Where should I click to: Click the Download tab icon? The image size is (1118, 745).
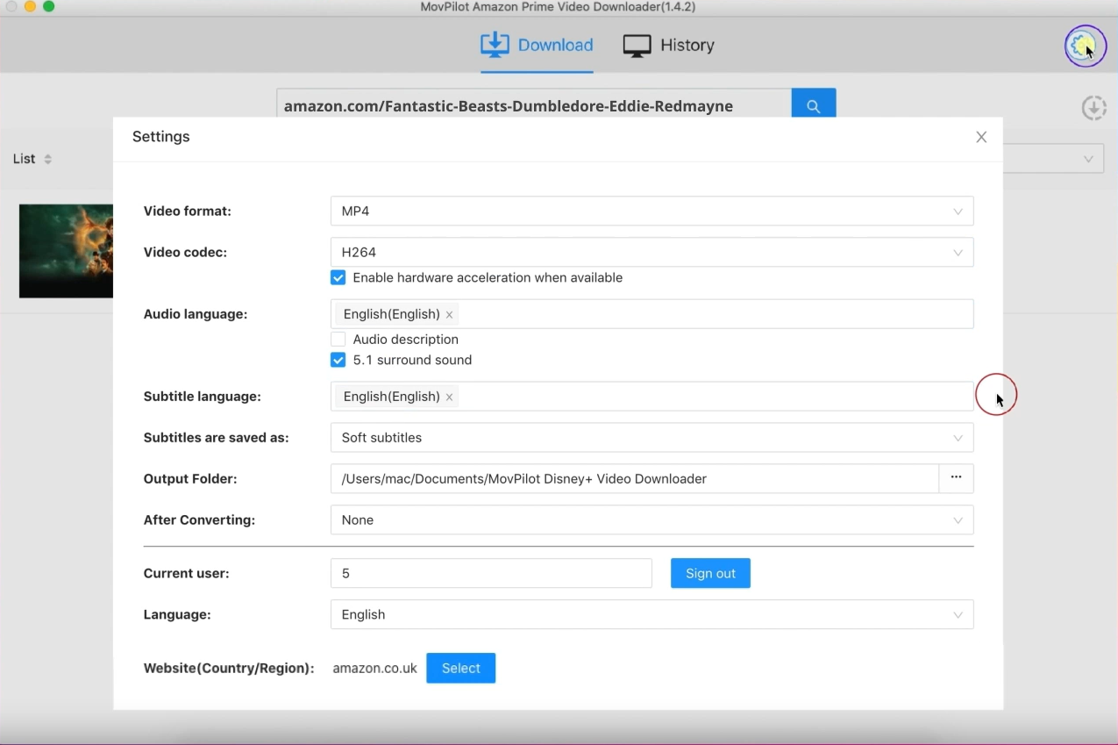[495, 45]
